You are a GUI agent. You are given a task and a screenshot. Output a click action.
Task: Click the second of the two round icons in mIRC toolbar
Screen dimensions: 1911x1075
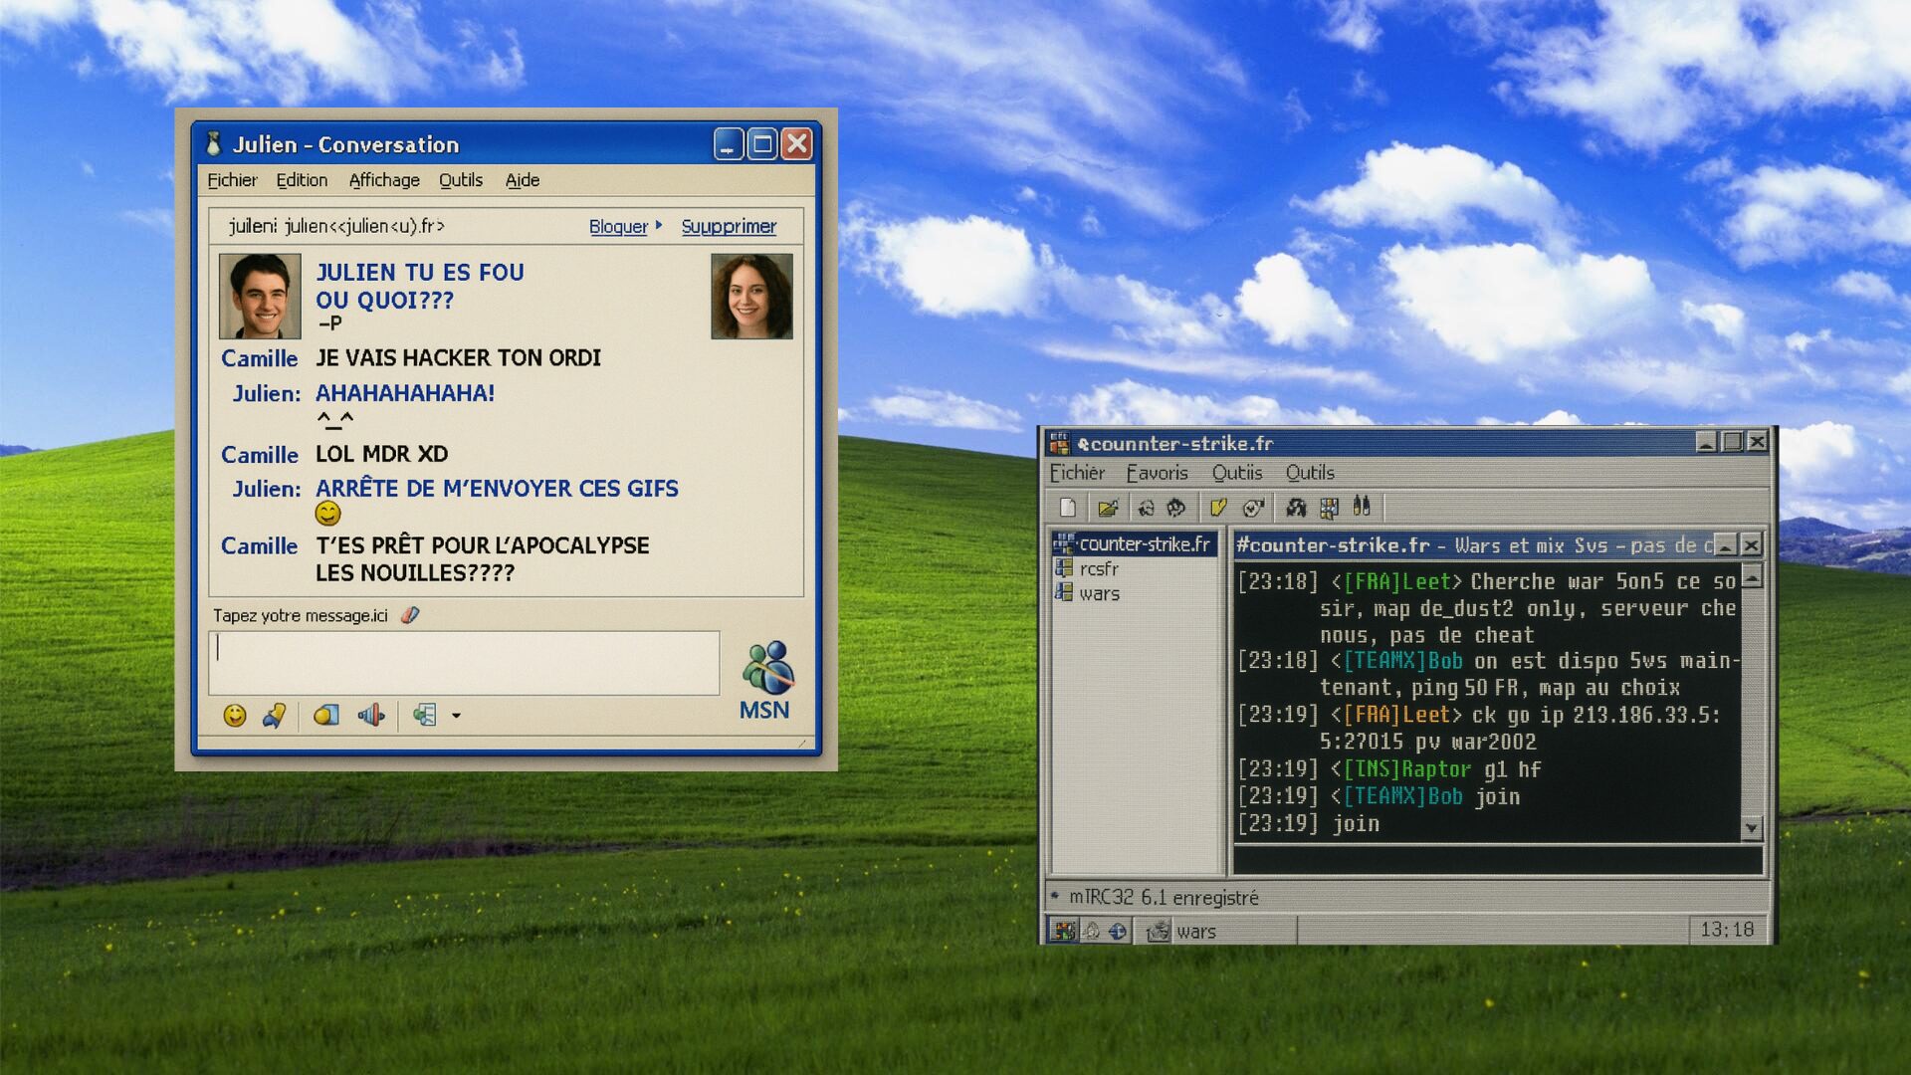(1176, 508)
